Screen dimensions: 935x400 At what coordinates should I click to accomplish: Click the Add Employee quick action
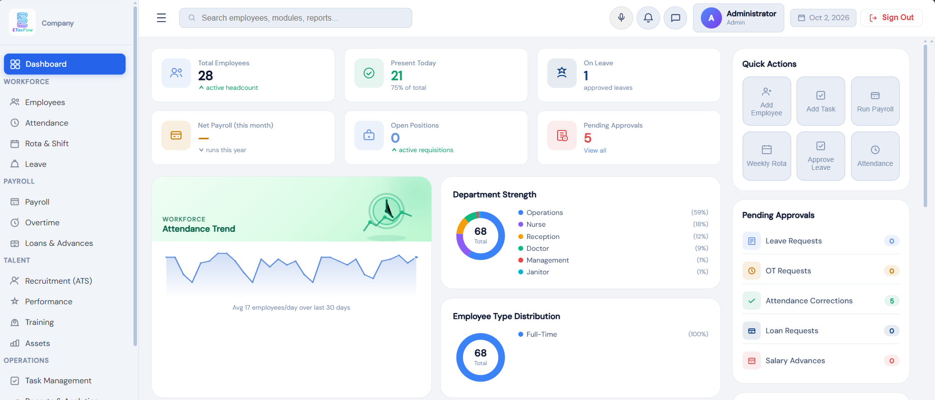(767, 101)
